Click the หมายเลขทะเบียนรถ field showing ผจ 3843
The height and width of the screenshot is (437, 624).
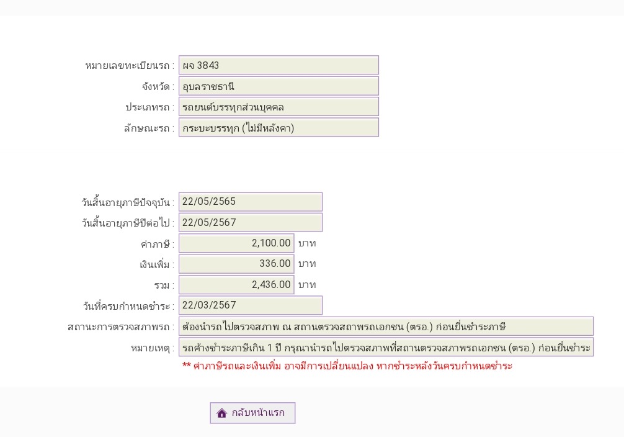click(x=279, y=65)
